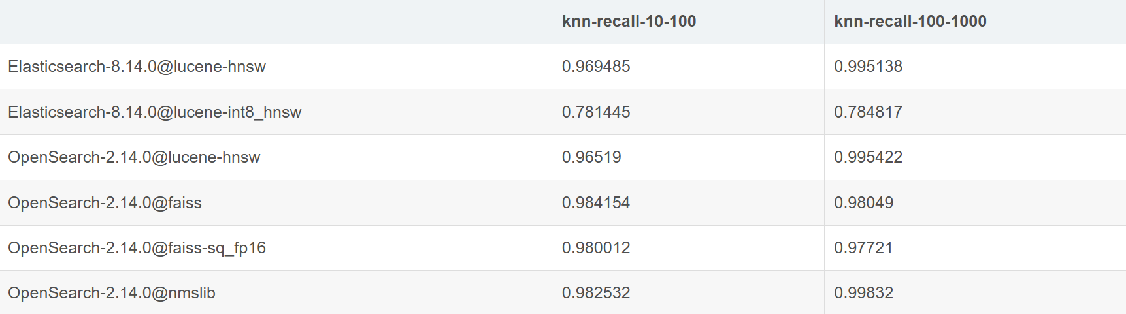Select the Elasticsearch-8.14.0@lucene-int8_hnsw row label
The width and height of the screenshot is (1126, 314).
[154, 112]
